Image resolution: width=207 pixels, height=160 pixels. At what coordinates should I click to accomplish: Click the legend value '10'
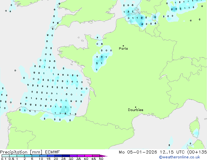[41, 159]
